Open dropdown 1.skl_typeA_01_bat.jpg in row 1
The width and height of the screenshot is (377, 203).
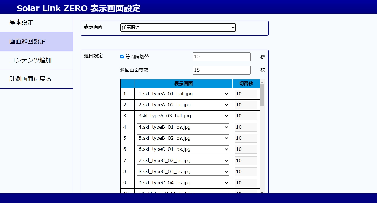click(183, 94)
